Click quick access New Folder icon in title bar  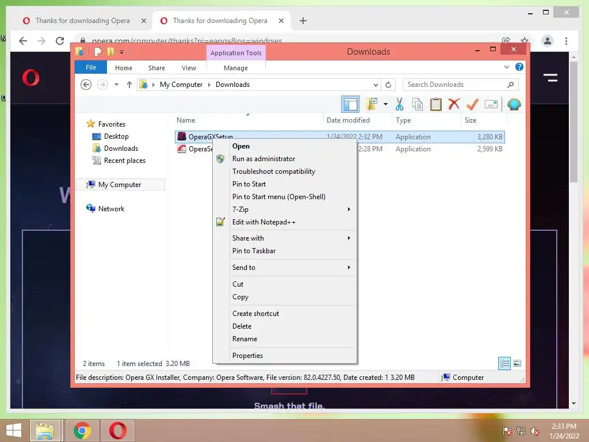point(110,51)
